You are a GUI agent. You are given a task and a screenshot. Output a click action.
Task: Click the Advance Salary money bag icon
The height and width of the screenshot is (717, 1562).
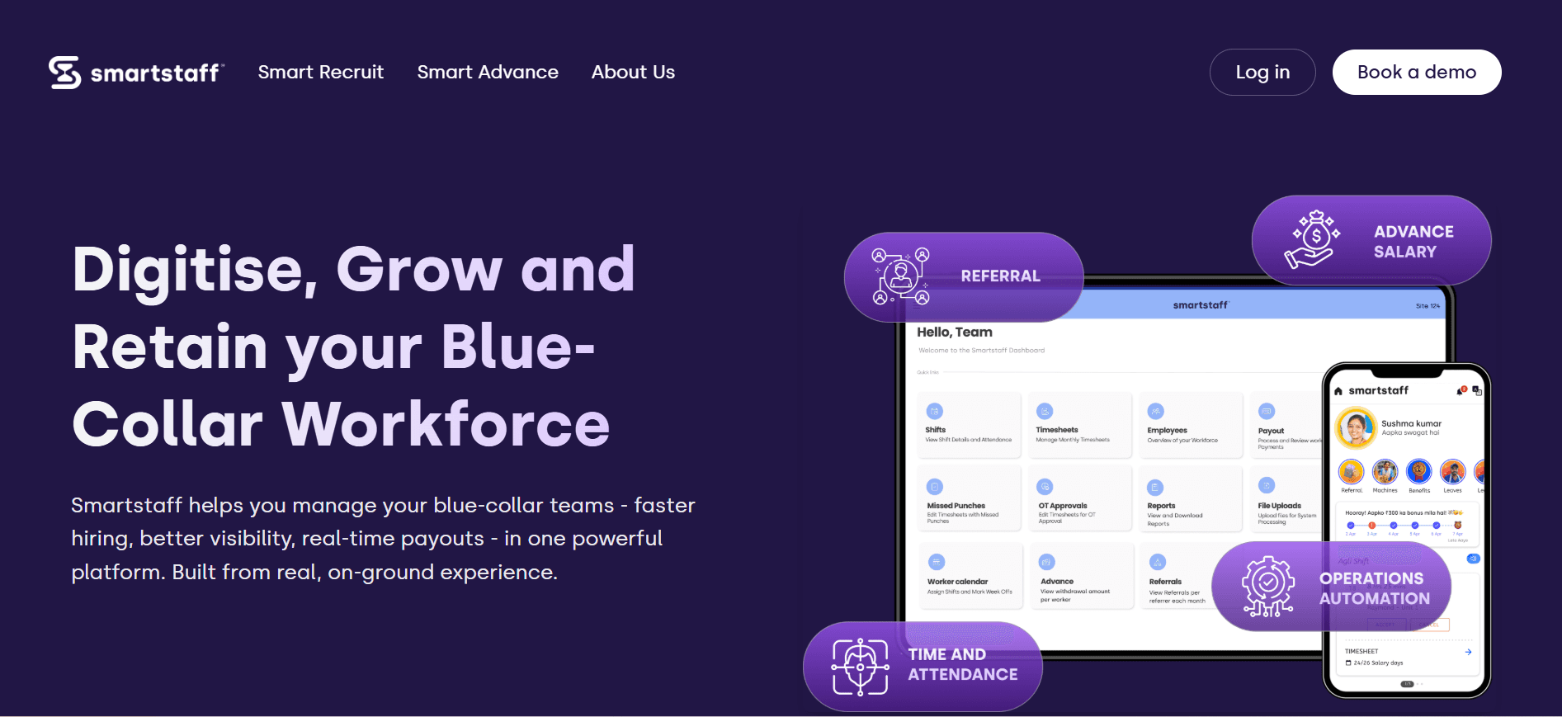tap(1315, 240)
